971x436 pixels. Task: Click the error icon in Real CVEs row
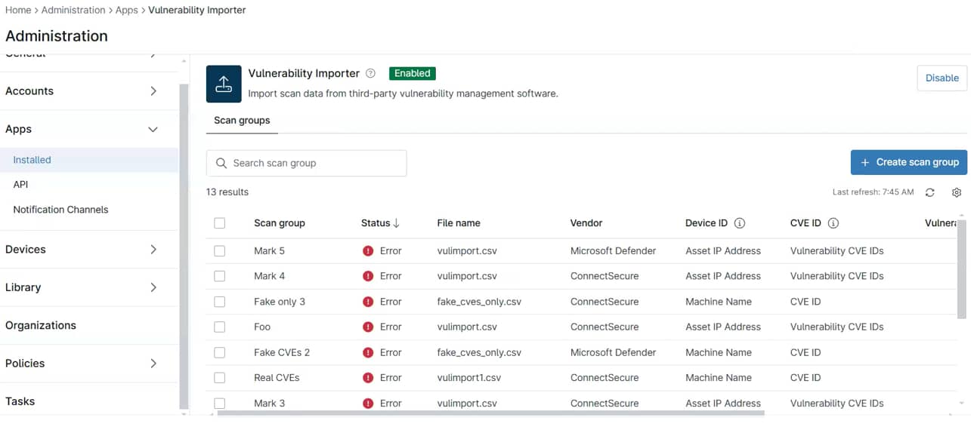coord(368,378)
